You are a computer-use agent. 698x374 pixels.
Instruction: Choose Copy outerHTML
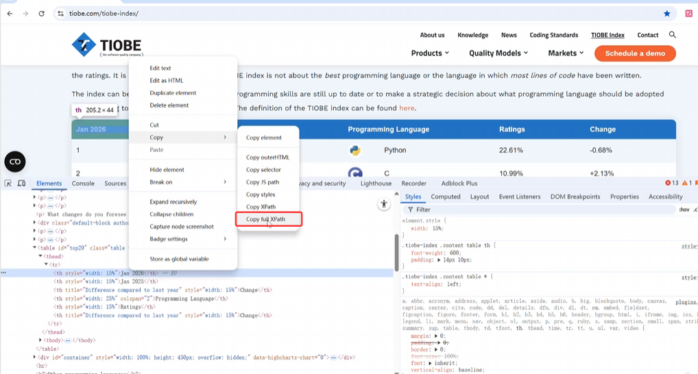pos(268,157)
